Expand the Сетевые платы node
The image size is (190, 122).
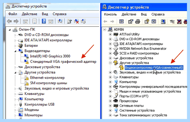[110, 106]
